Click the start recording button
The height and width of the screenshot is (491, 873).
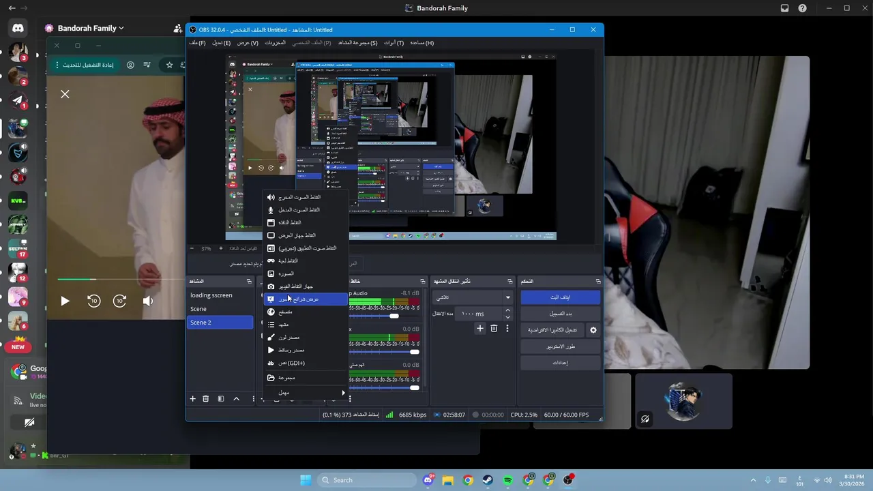[x=560, y=314]
